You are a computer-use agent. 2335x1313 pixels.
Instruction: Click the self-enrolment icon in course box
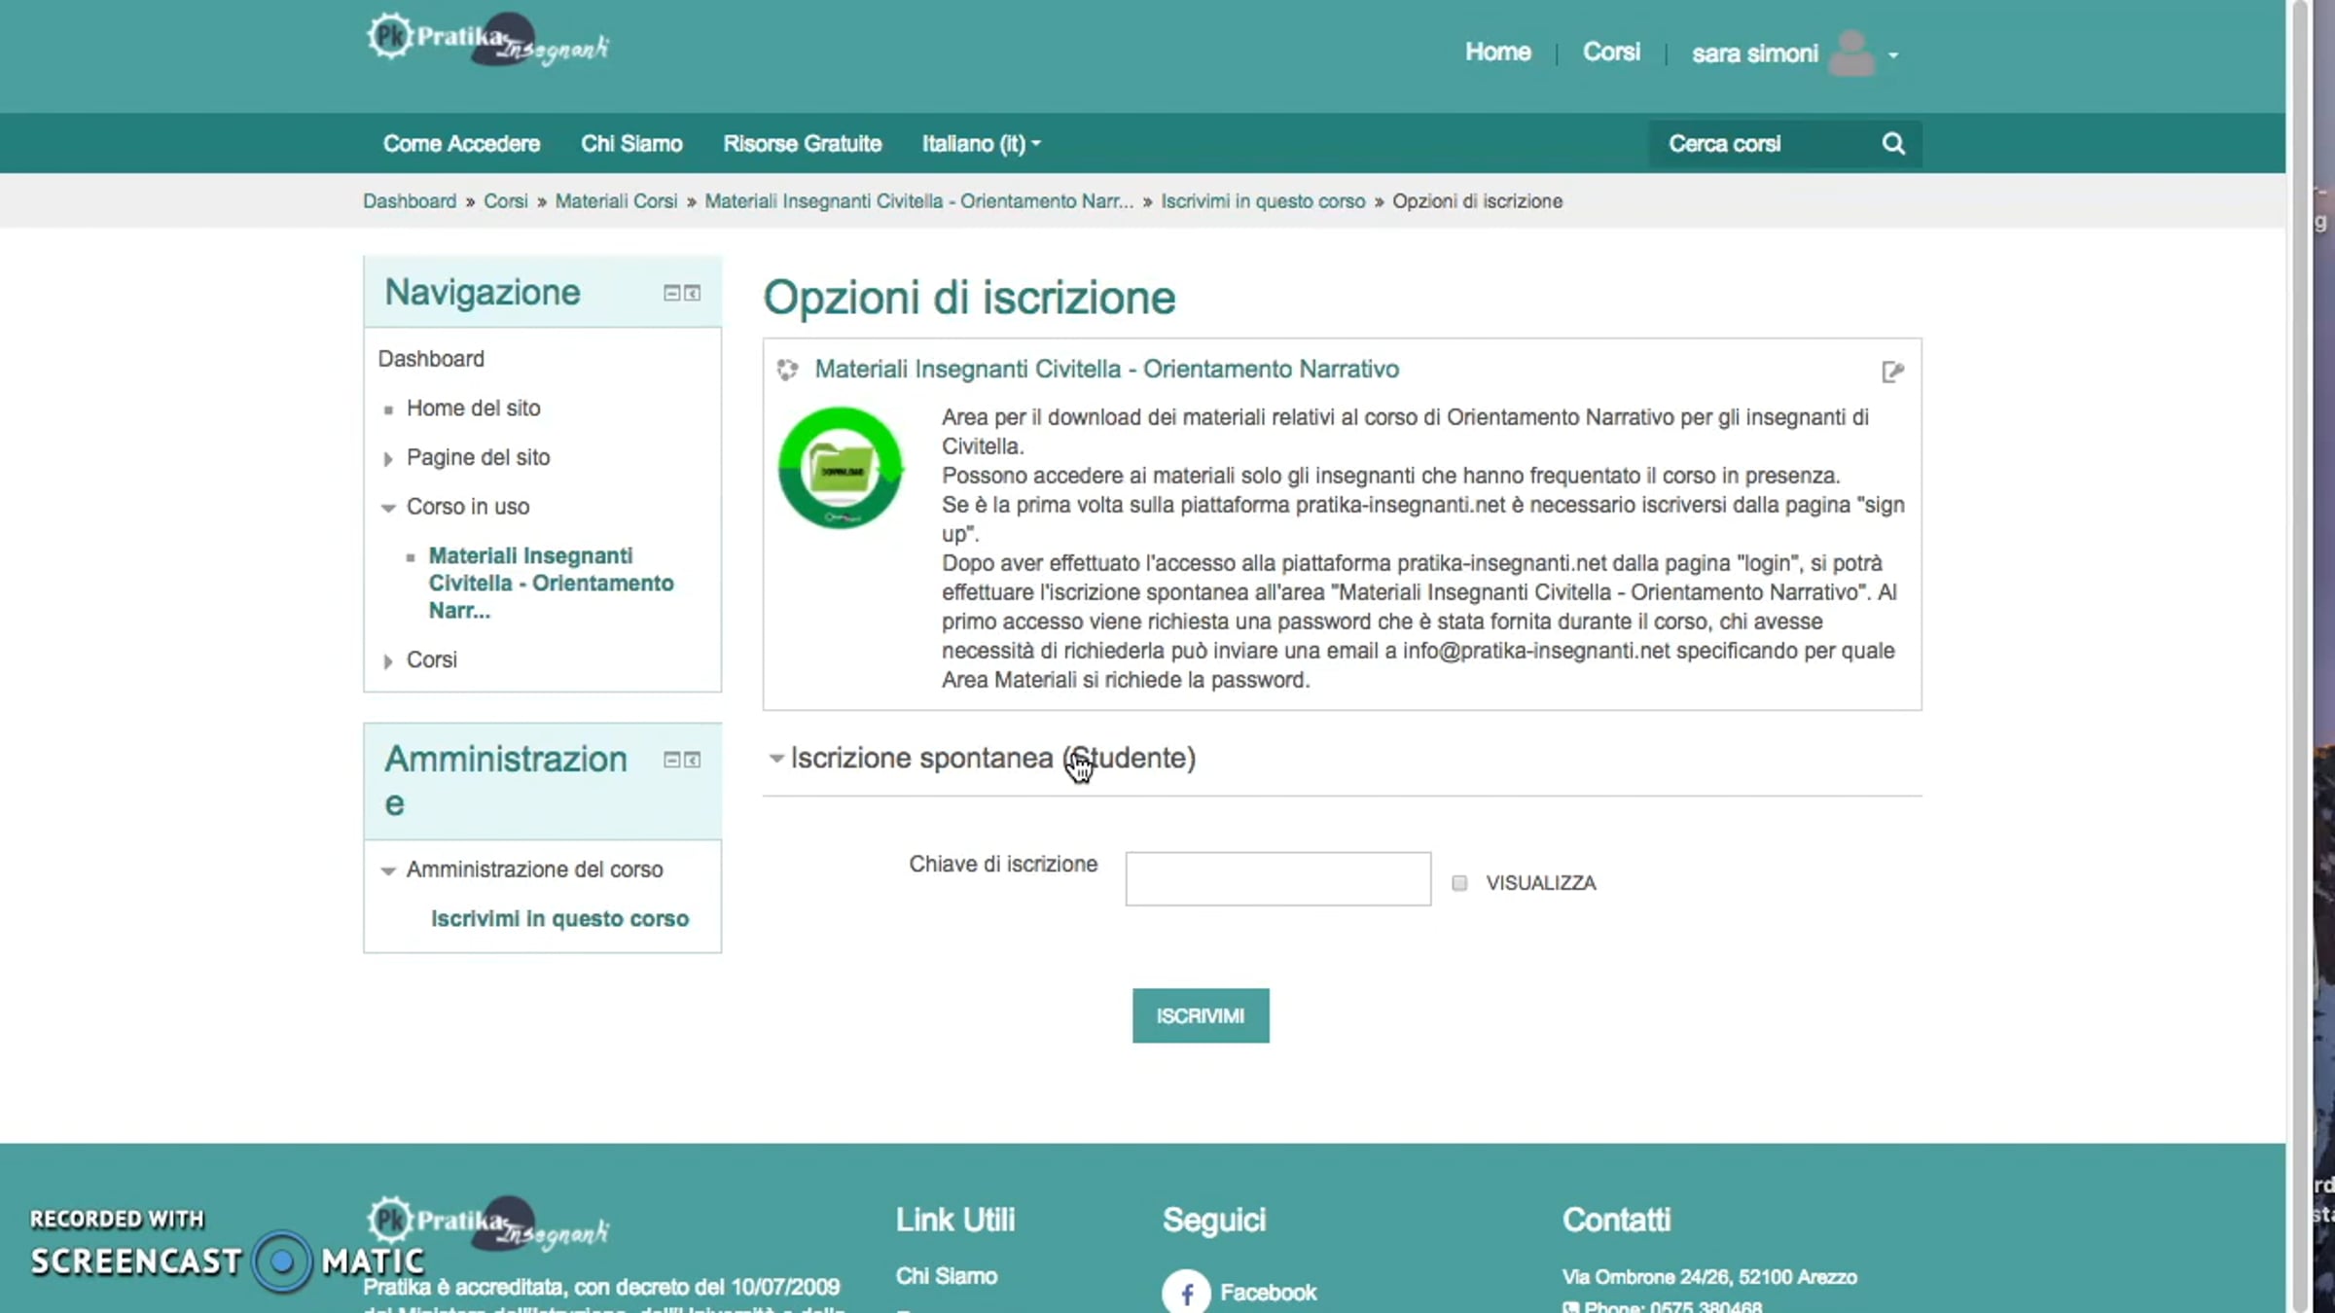point(1891,372)
